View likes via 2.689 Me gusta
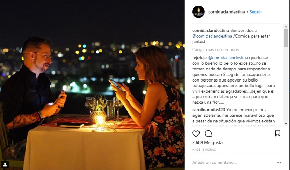The image size is (290, 170). point(207,142)
